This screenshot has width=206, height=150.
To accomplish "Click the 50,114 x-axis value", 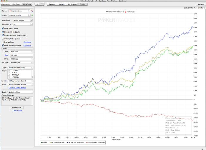I will (193, 137).
